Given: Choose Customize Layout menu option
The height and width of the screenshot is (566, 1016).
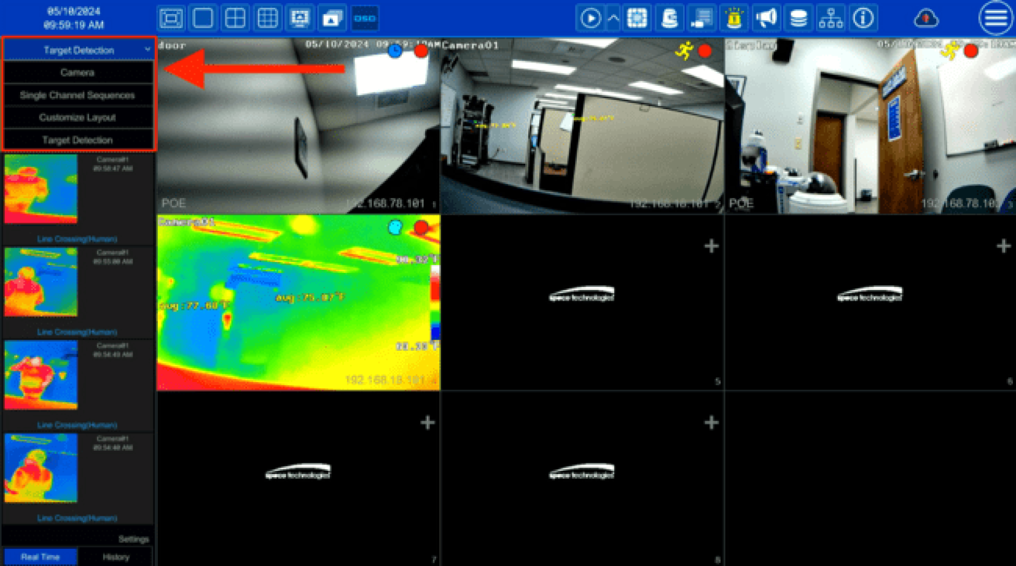Looking at the screenshot, I should tap(77, 117).
